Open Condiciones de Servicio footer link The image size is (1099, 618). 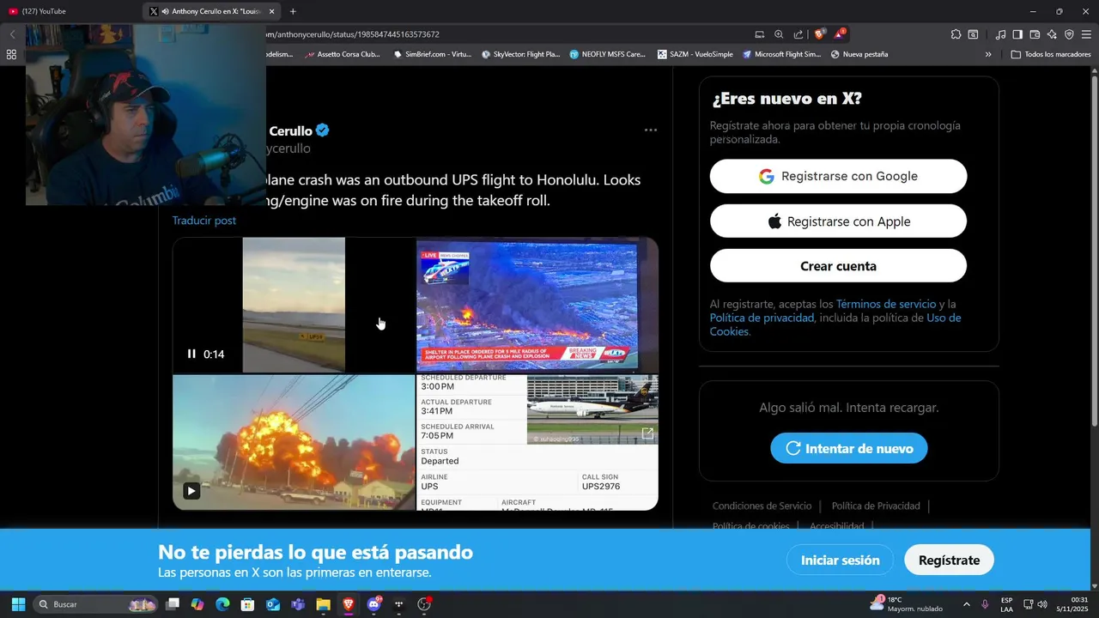pos(762,506)
